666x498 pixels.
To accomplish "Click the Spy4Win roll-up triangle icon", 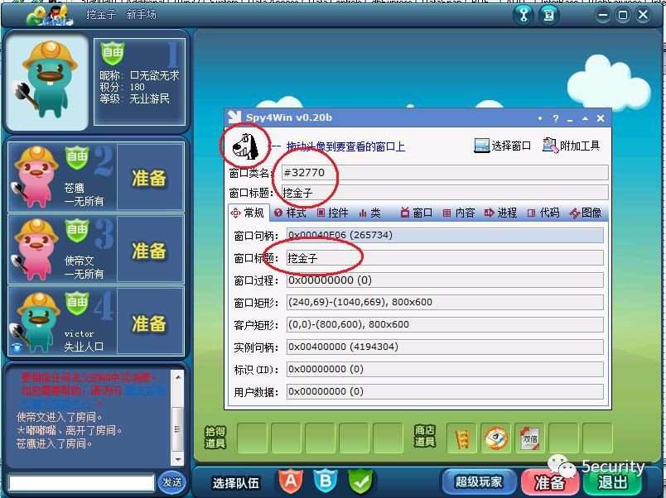I will click(585, 118).
